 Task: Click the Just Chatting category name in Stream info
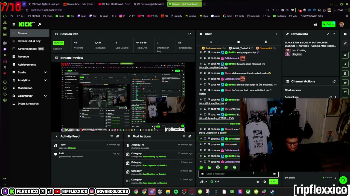[299, 50]
